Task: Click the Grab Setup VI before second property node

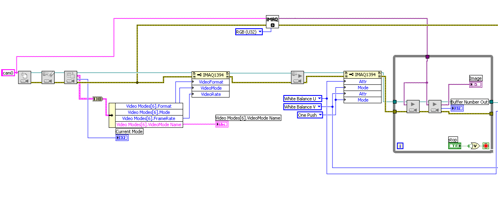Action: [298, 77]
